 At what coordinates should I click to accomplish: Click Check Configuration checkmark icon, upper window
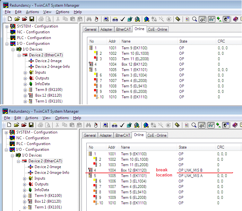tap(123, 19)
